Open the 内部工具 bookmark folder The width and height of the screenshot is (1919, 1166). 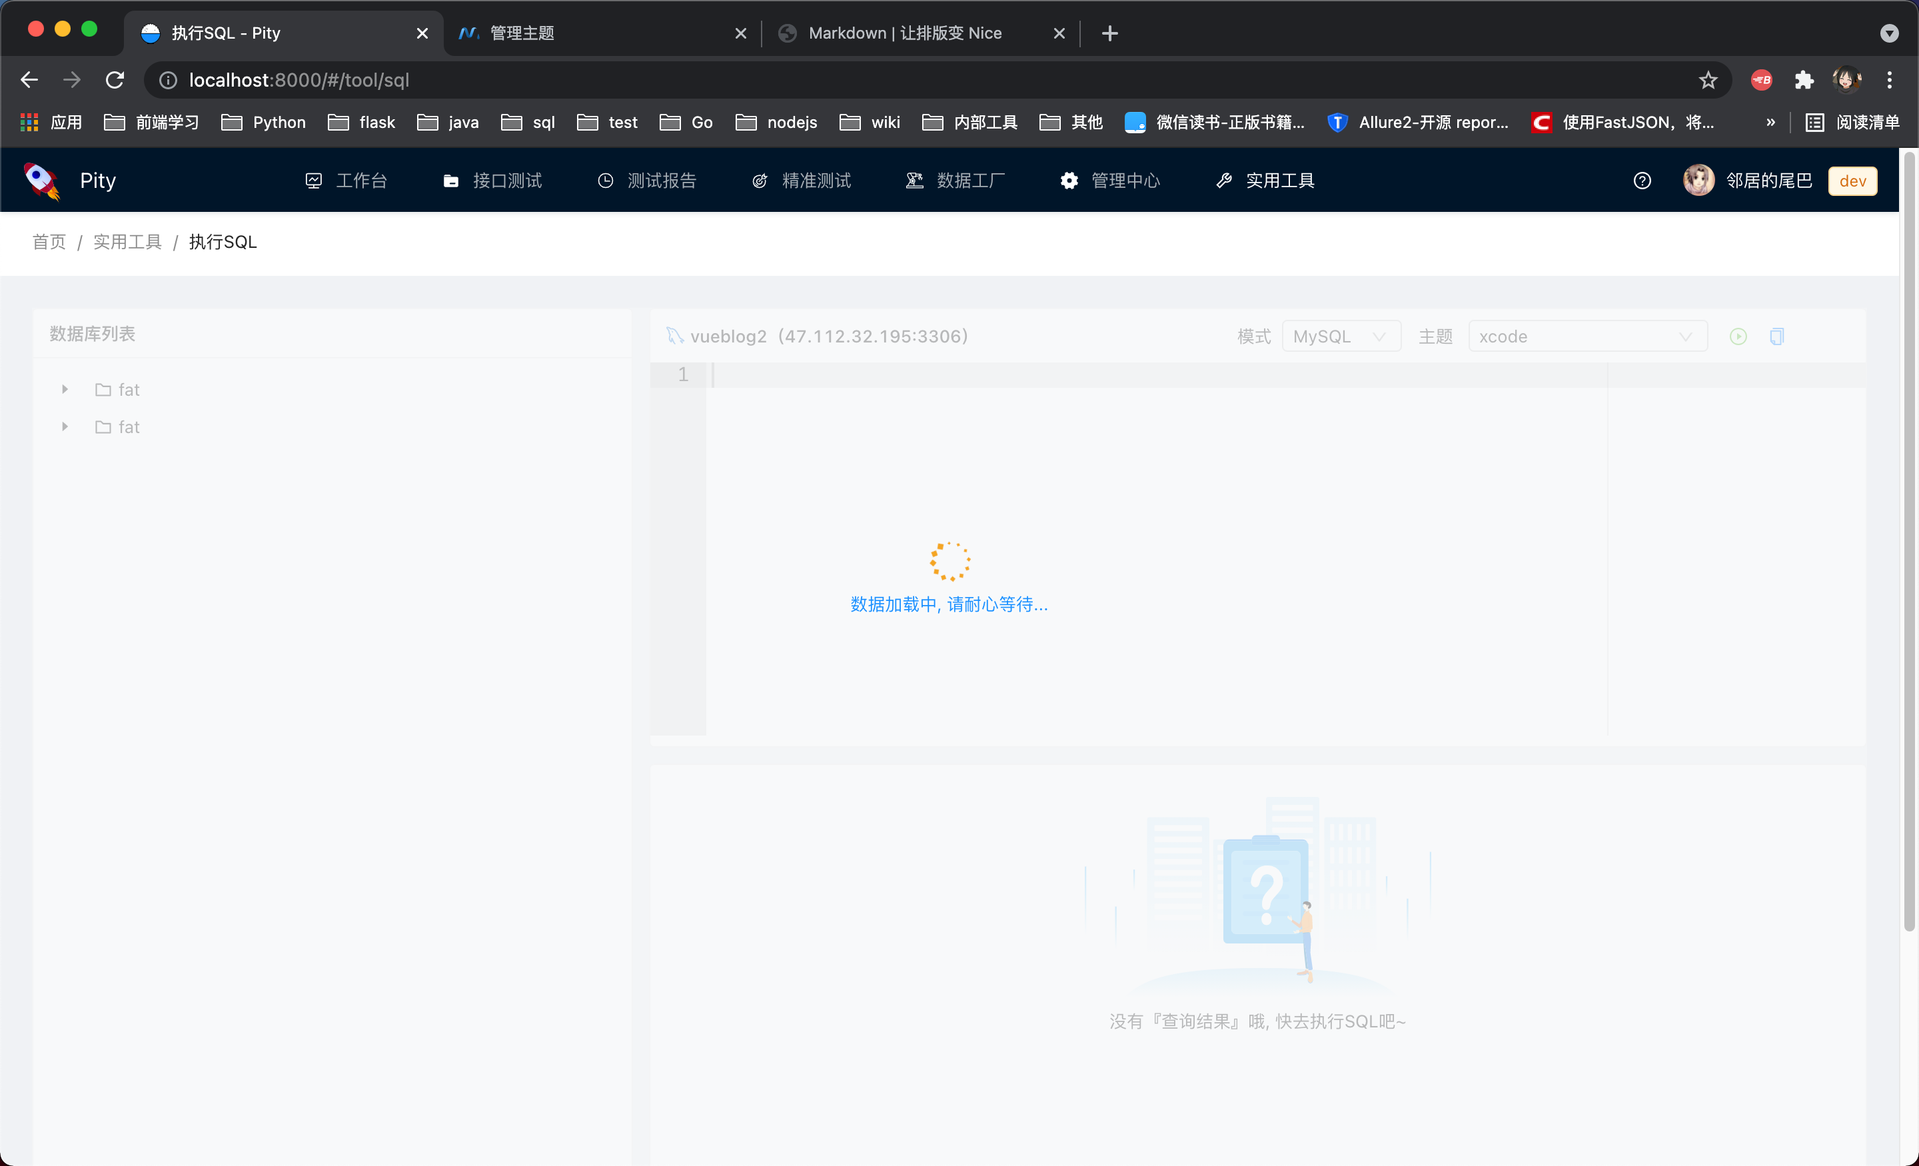pos(969,123)
